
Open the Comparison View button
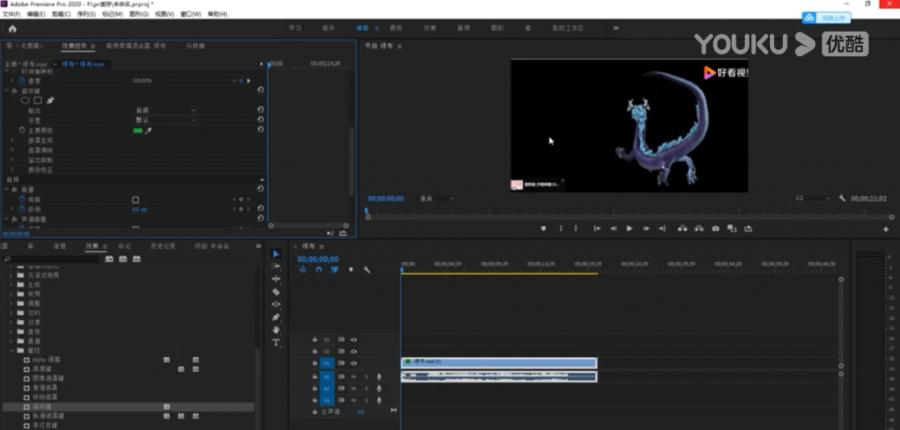(x=732, y=229)
